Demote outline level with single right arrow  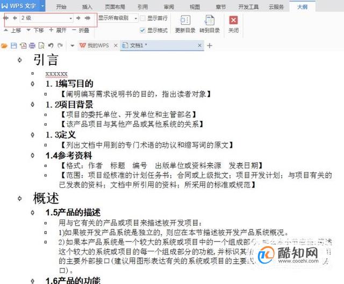(78, 18)
